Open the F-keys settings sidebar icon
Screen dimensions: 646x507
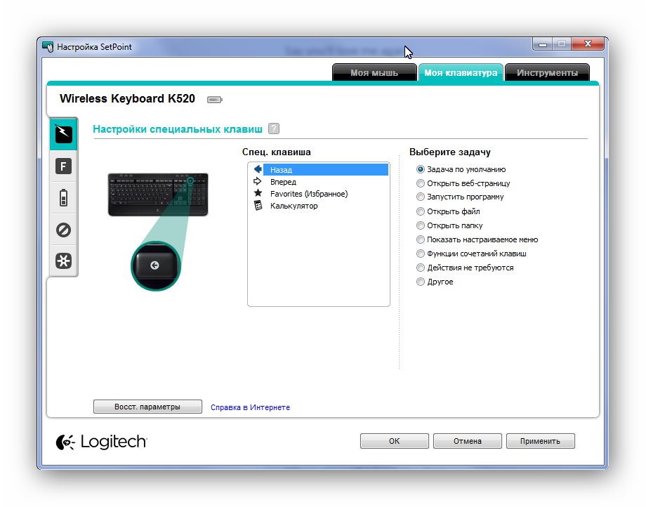(x=63, y=166)
